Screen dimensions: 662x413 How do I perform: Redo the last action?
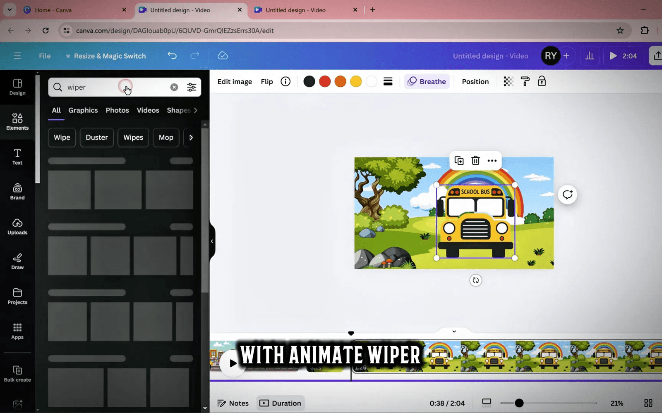pos(194,56)
